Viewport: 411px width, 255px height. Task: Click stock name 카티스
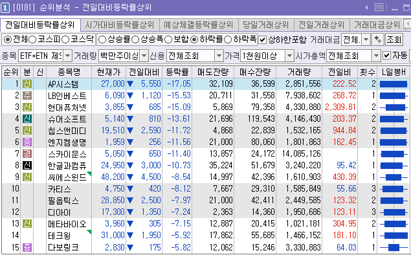[60, 189]
